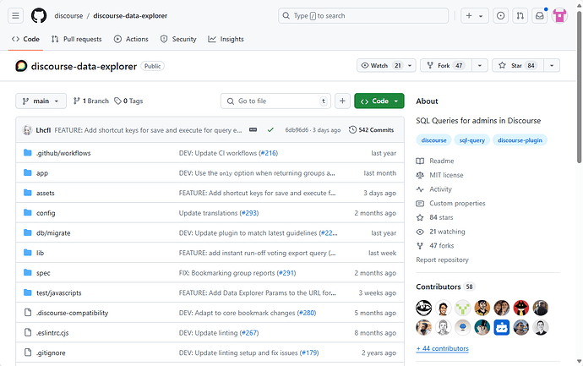Open the pull requests icon in header

520,15
